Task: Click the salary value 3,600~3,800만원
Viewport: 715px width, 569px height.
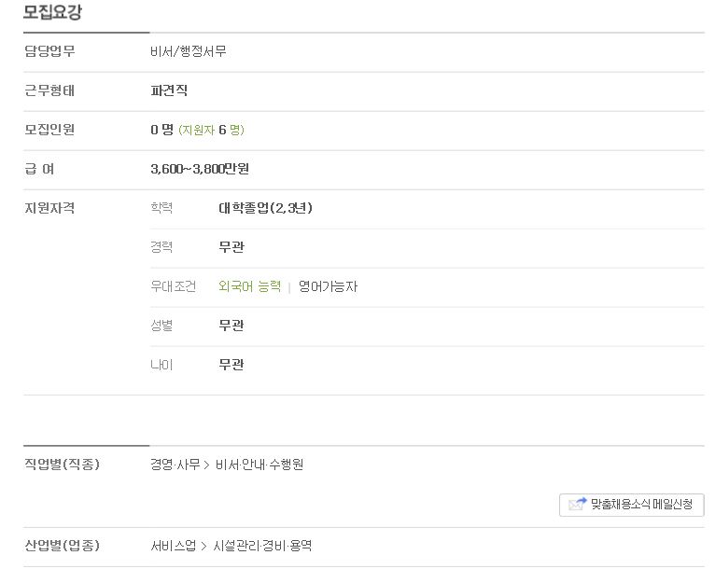Action: pyautogui.click(x=200, y=169)
